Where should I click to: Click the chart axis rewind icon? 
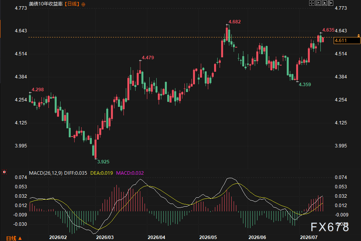pos(318,3)
